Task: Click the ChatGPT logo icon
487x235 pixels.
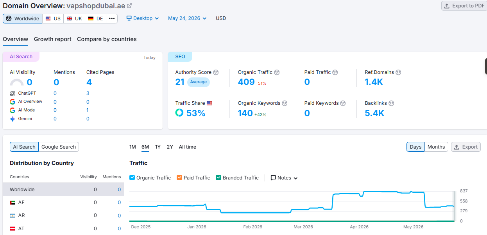Action: tap(13, 93)
